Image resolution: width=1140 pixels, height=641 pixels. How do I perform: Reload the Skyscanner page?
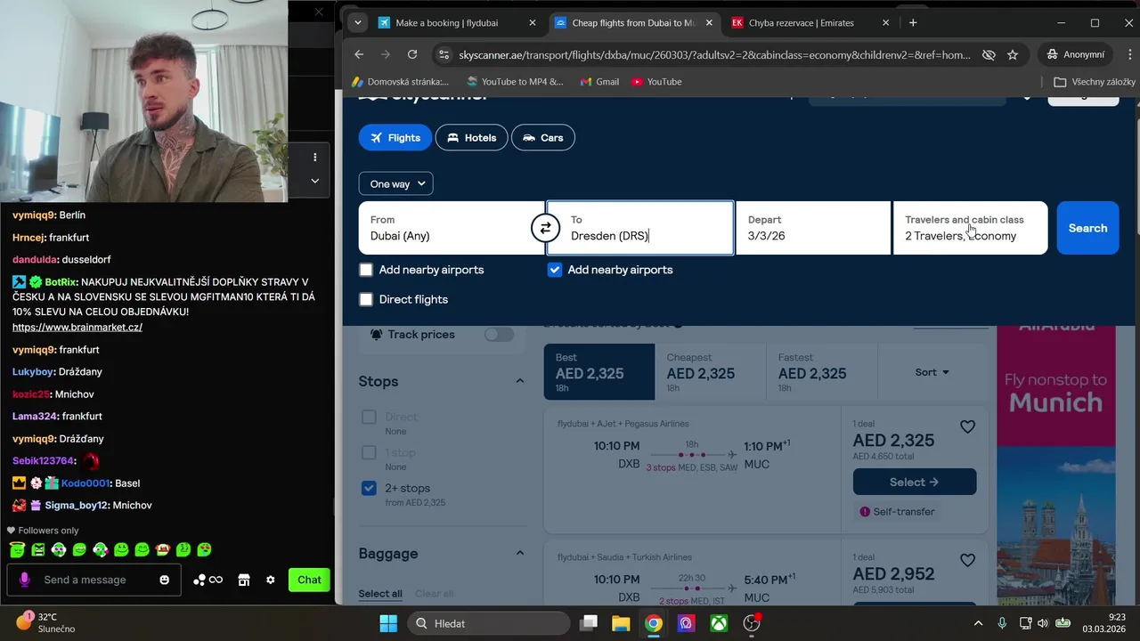coord(412,54)
